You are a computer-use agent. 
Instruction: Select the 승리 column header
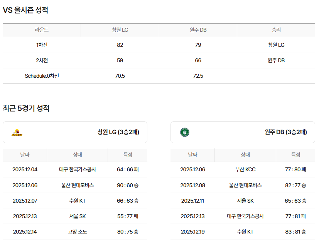(276, 30)
